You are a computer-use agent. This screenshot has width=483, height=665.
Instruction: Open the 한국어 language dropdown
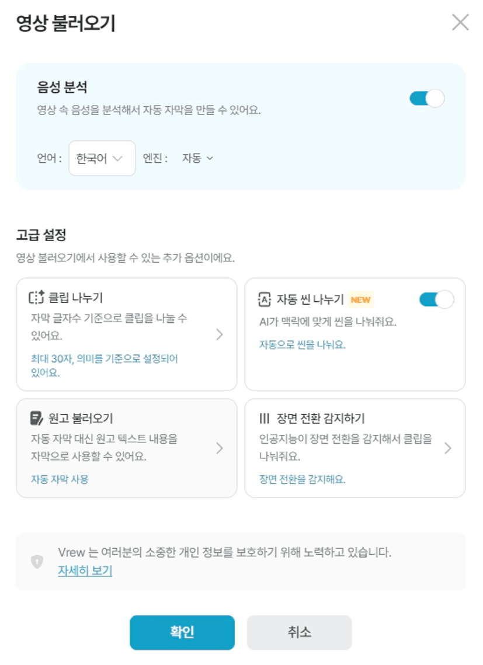[102, 158]
